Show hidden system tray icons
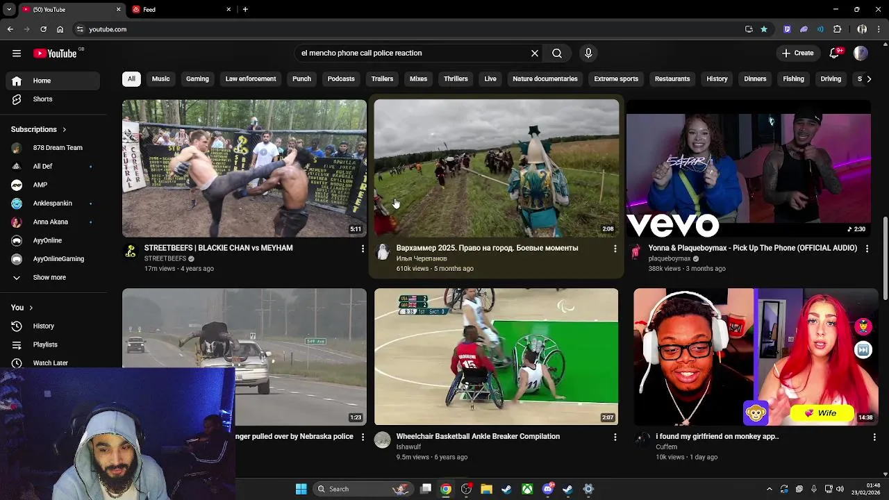The image size is (889, 500). [x=769, y=489]
